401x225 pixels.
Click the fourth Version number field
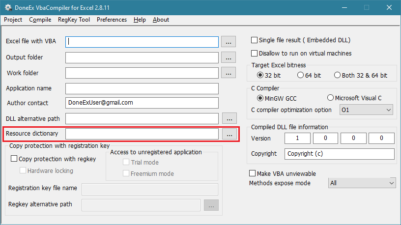[x=381, y=139]
